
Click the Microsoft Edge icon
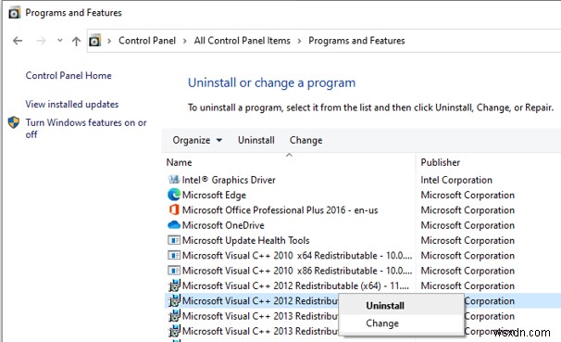173,195
